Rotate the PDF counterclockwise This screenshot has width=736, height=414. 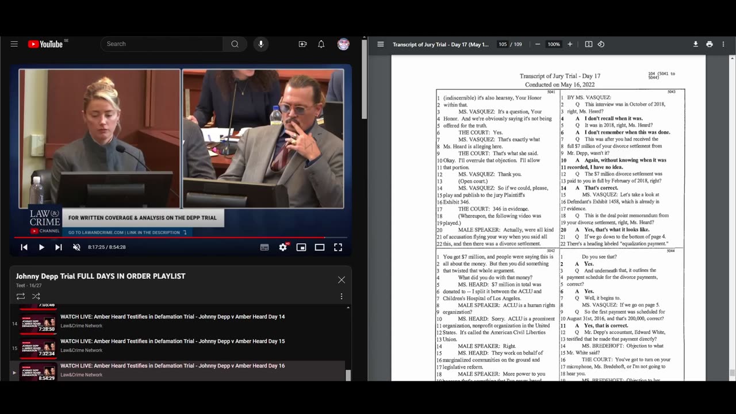pyautogui.click(x=601, y=44)
